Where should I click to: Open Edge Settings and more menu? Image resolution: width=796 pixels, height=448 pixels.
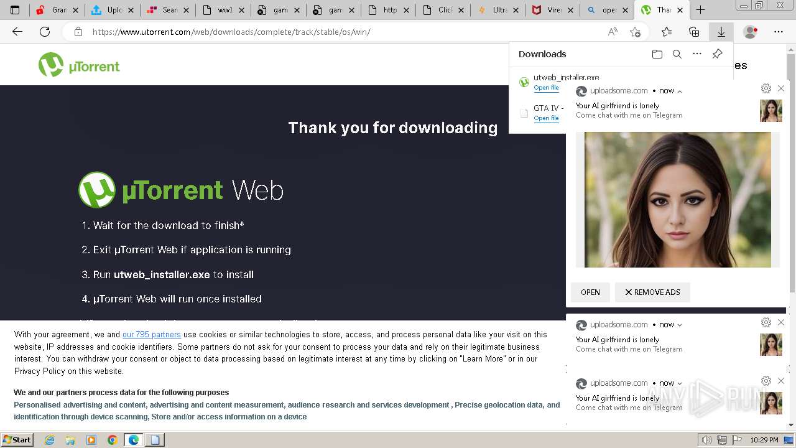(779, 32)
